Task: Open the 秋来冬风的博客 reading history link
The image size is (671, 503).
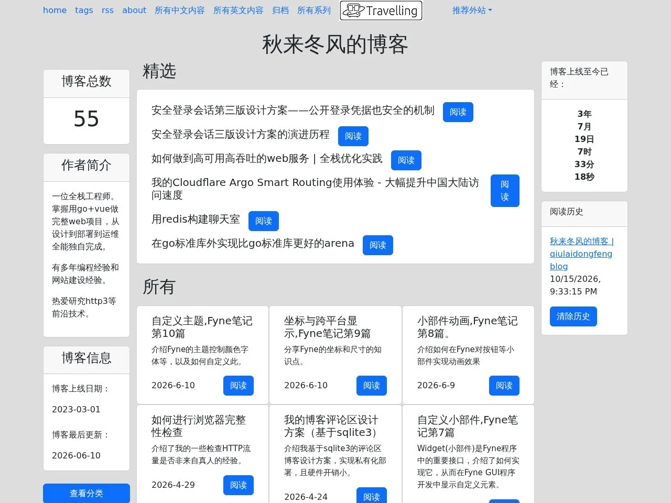Action: 581,254
